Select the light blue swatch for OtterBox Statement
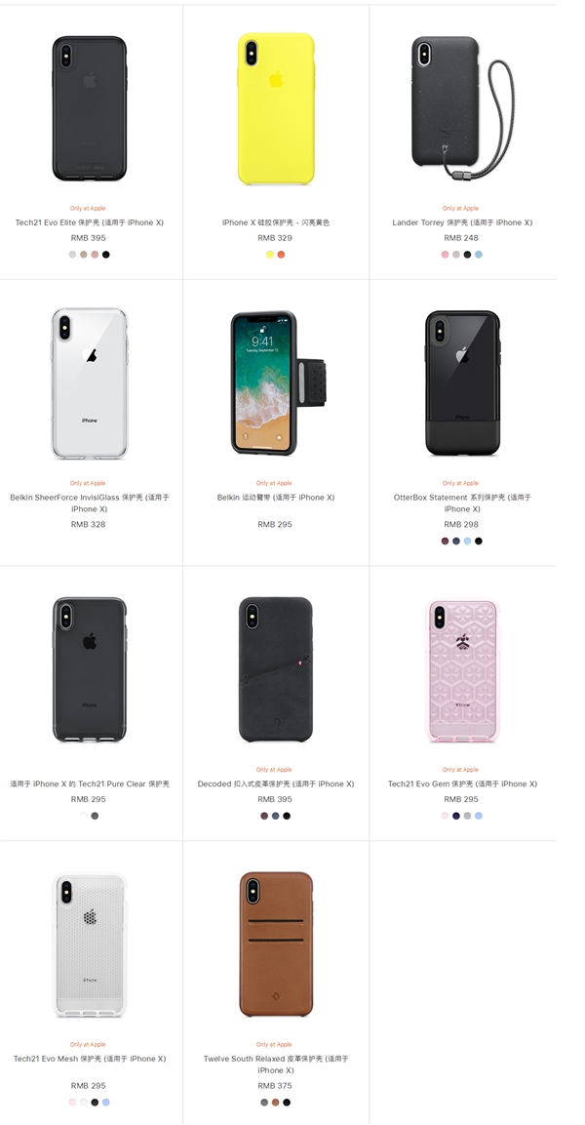The image size is (585, 1125). tap(467, 541)
